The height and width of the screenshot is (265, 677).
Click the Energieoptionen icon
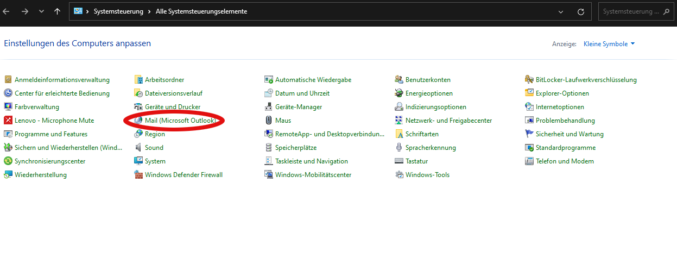[x=399, y=93]
